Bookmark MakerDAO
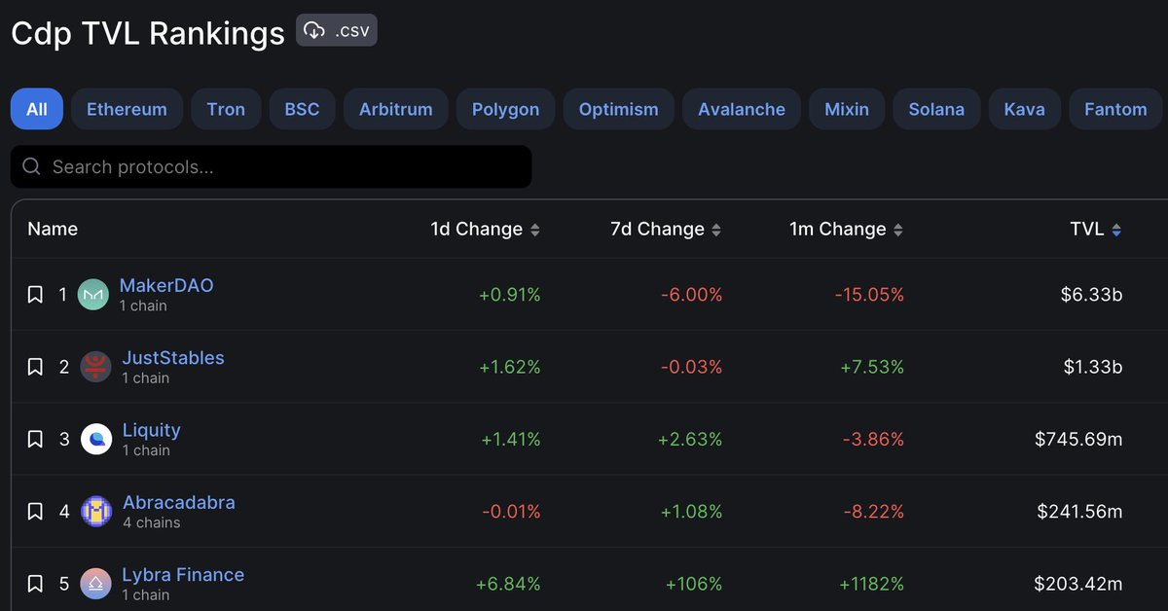The width and height of the screenshot is (1168, 611). click(x=35, y=294)
